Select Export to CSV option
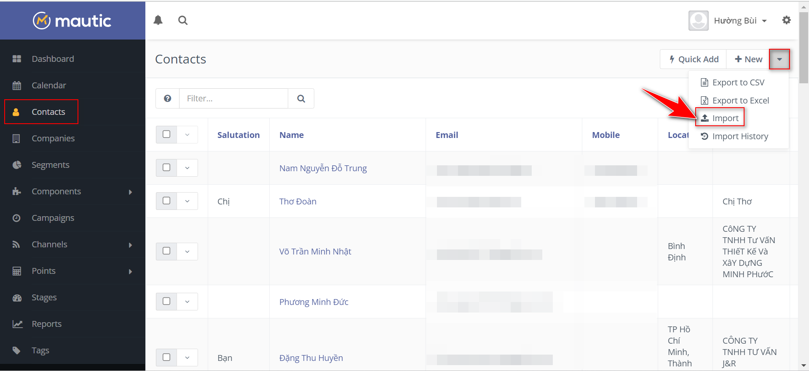The height and width of the screenshot is (371, 809). (738, 82)
